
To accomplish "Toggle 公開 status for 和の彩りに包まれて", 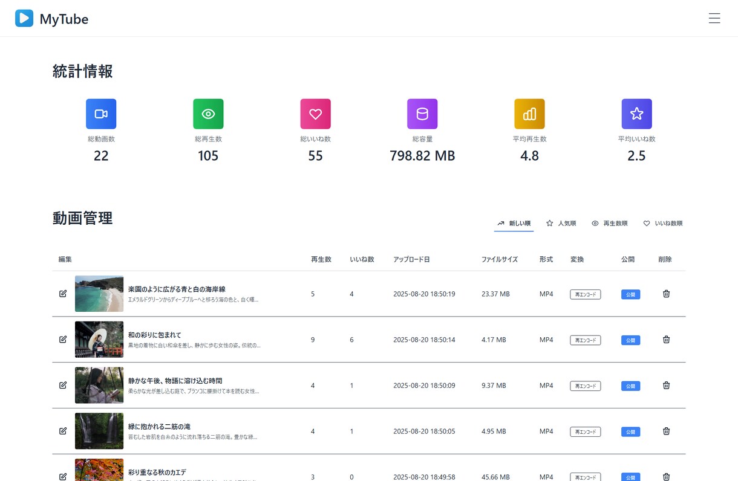I will pos(630,340).
